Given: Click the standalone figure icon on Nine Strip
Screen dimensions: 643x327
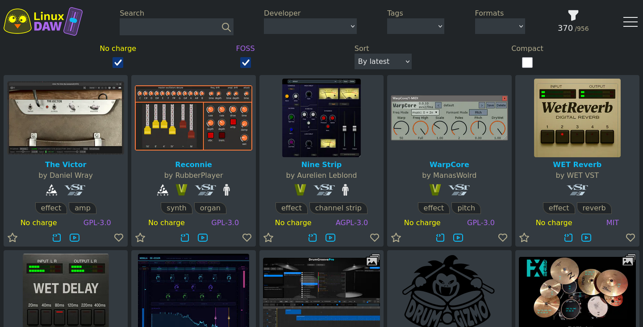Looking at the screenshot, I should (345, 190).
